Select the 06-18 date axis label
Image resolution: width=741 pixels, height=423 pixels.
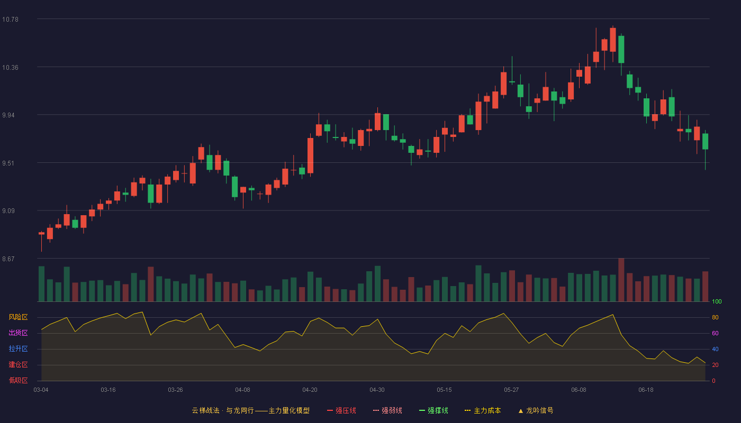[x=646, y=390]
